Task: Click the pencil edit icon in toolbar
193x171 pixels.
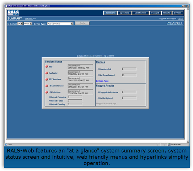Action: click(173, 23)
